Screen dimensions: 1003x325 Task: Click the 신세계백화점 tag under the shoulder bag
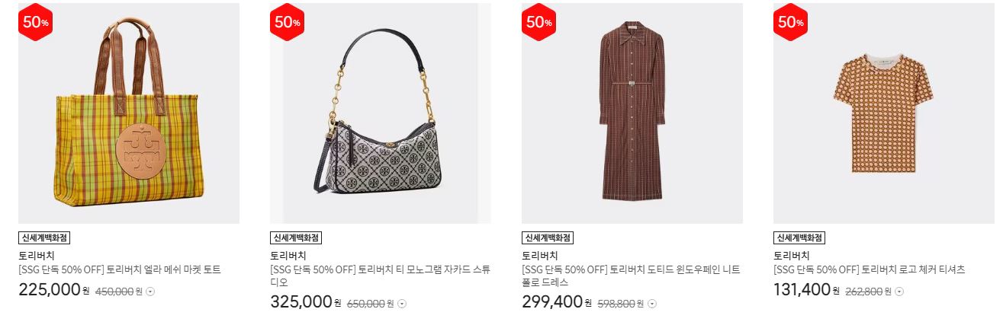(x=296, y=237)
